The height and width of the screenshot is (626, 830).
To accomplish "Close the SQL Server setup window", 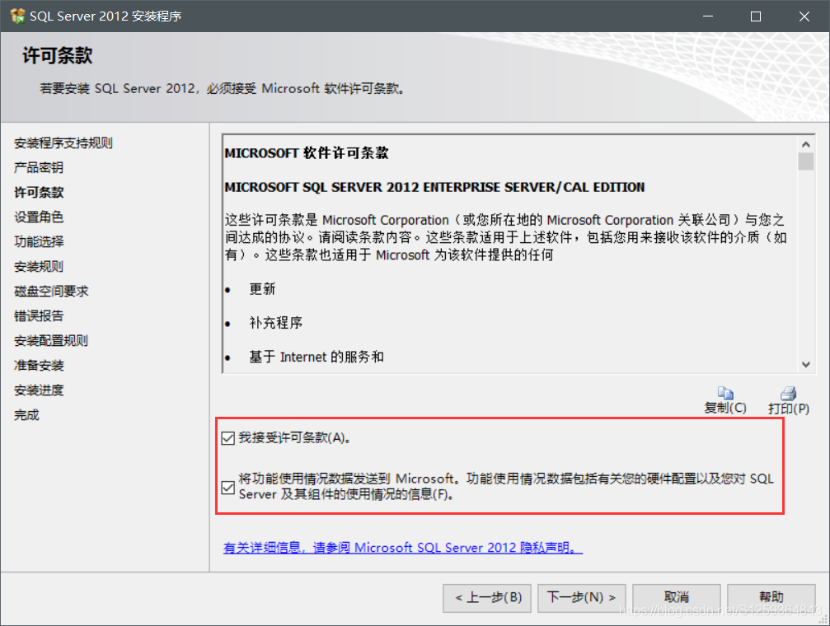I will pos(804,16).
